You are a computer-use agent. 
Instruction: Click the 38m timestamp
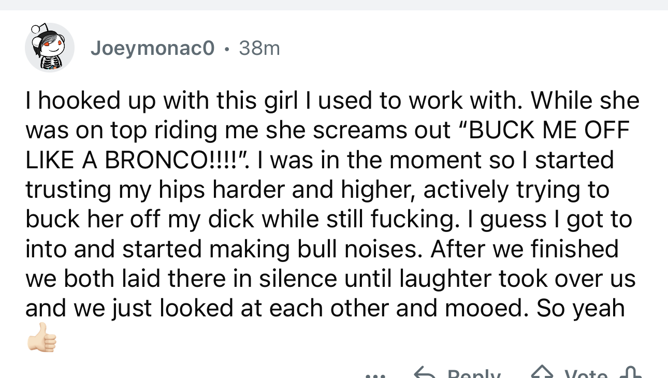[x=259, y=49]
